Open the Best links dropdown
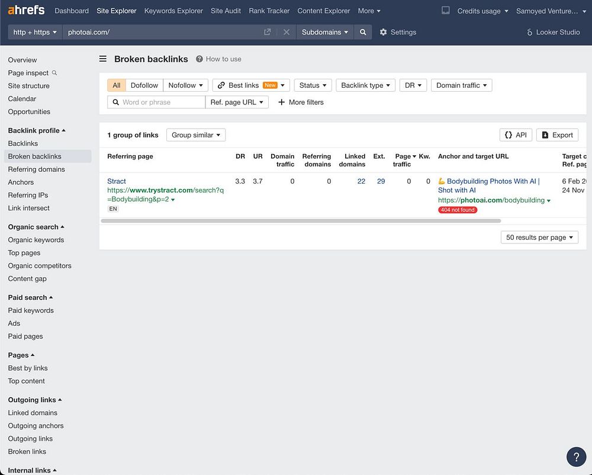The image size is (592, 475). point(251,85)
